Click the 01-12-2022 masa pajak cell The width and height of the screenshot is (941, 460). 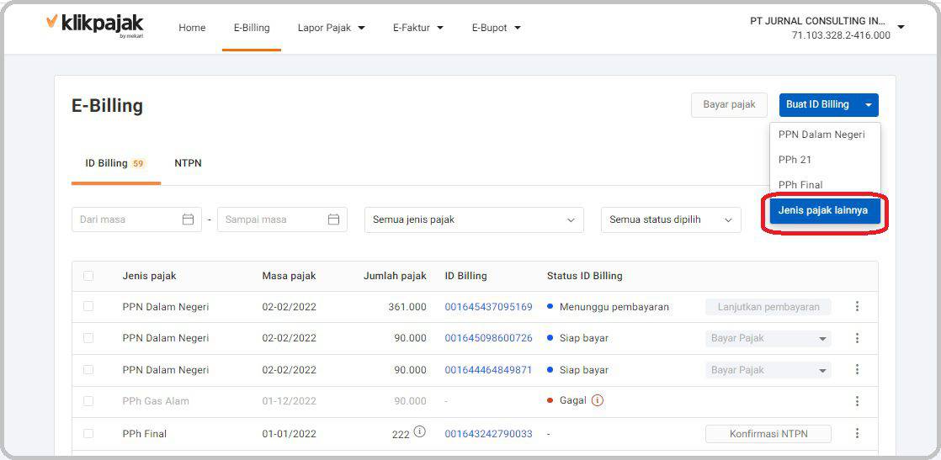(x=289, y=400)
